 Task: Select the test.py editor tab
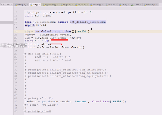click(35, 5)
